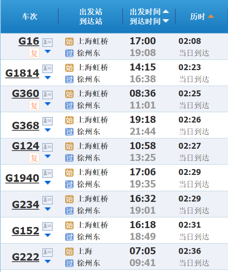Click the 过 pass-through icon in G222 row
The image size is (228, 272).
pos(69,263)
